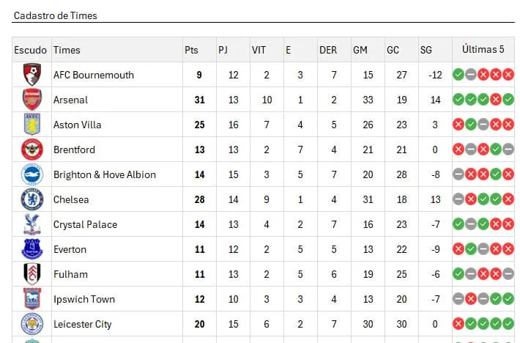Select the Arsenal club badge

pyautogui.click(x=31, y=100)
